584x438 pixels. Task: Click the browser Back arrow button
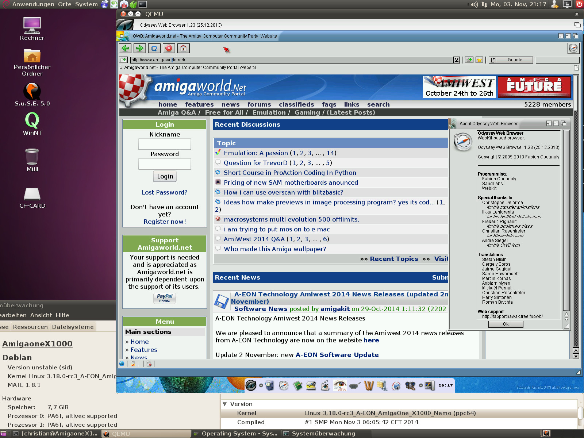126,48
